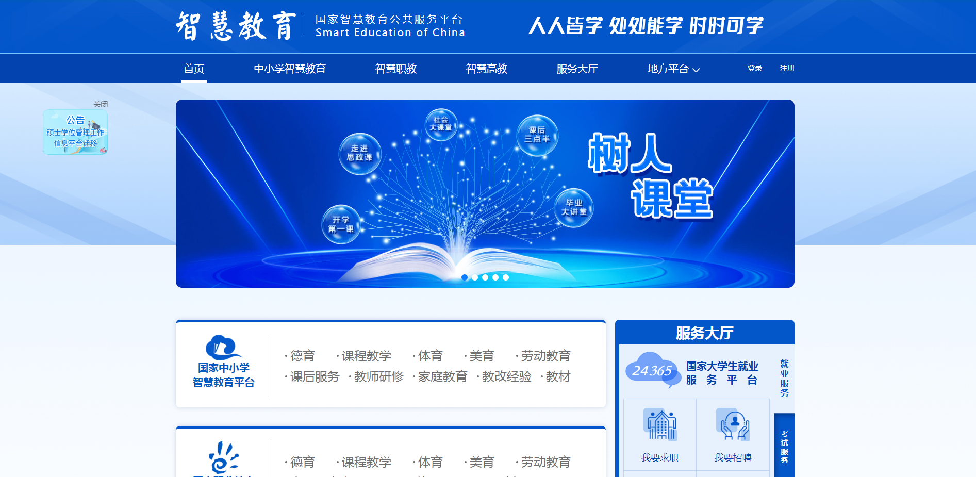Open 德育 in second platform card
The width and height of the screenshot is (976, 477).
tap(302, 462)
